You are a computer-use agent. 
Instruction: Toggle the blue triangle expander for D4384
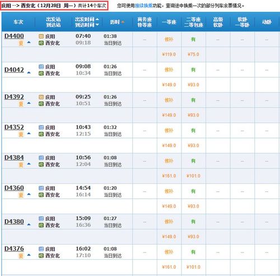29,164
